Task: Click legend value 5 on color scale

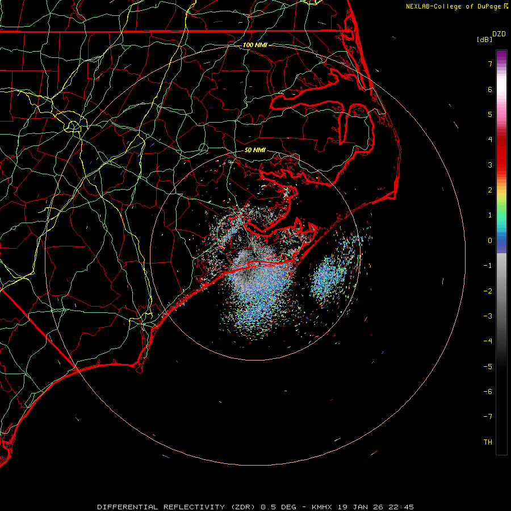Action: pyautogui.click(x=490, y=114)
